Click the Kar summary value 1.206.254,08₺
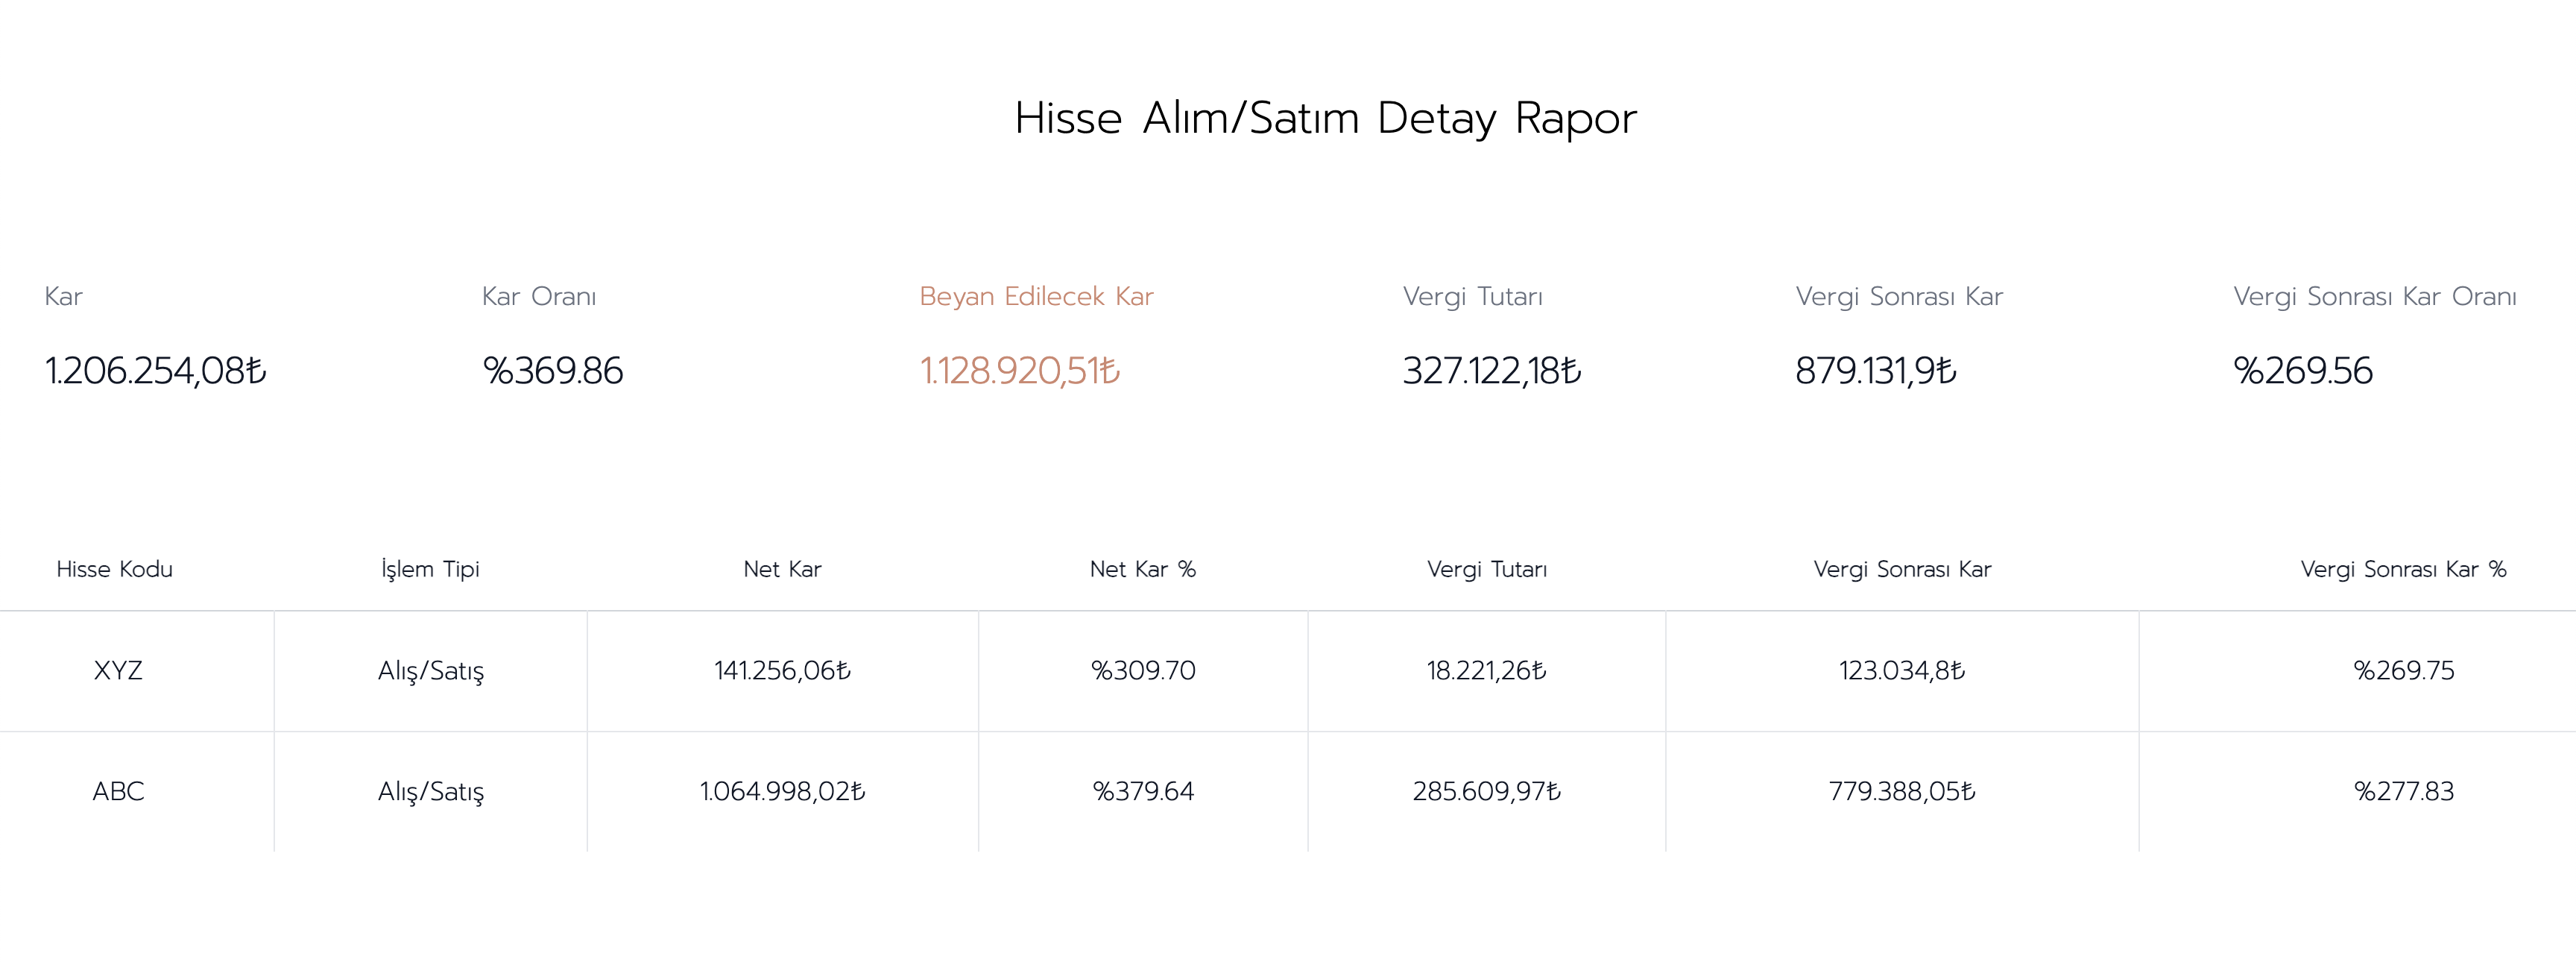The height and width of the screenshot is (962, 2576). [x=156, y=371]
